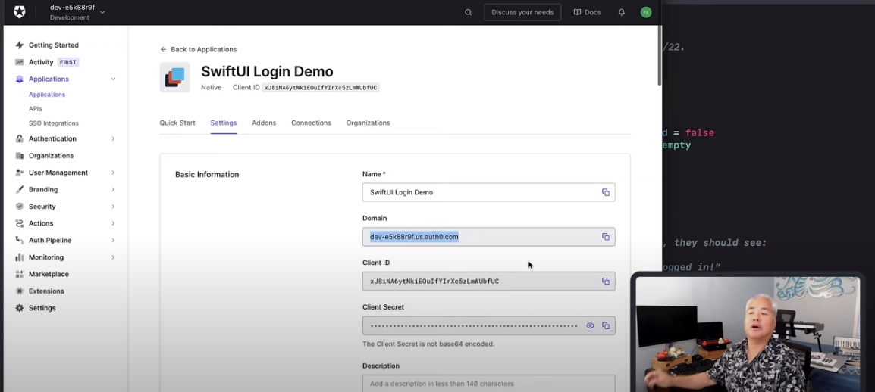Screen dimensions: 875x392
Task: Click the Client ID field
Action: click(489, 282)
